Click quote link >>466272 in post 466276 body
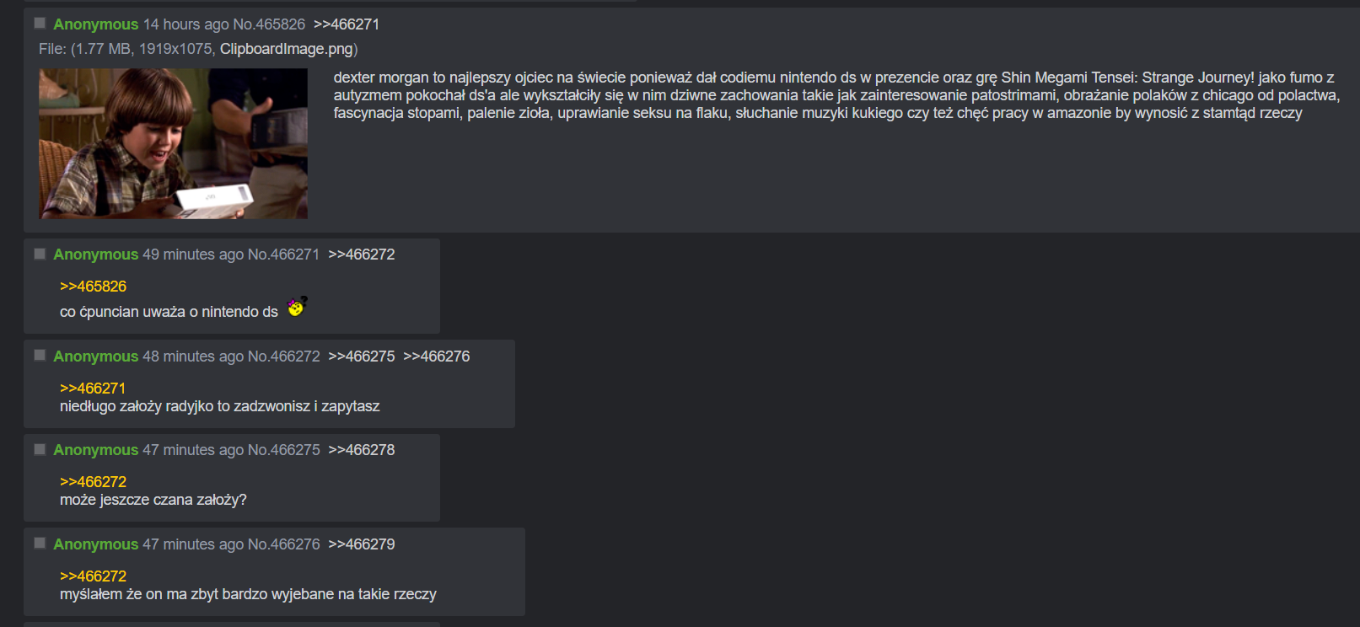The width and height of the screenshot is (1360, 627). 93,576
